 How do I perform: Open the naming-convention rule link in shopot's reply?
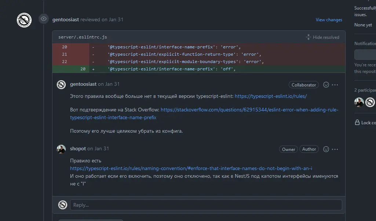pos(191,168)
